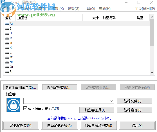Select drive H: icon in list

pyautogui.click(x=7, y=34)
